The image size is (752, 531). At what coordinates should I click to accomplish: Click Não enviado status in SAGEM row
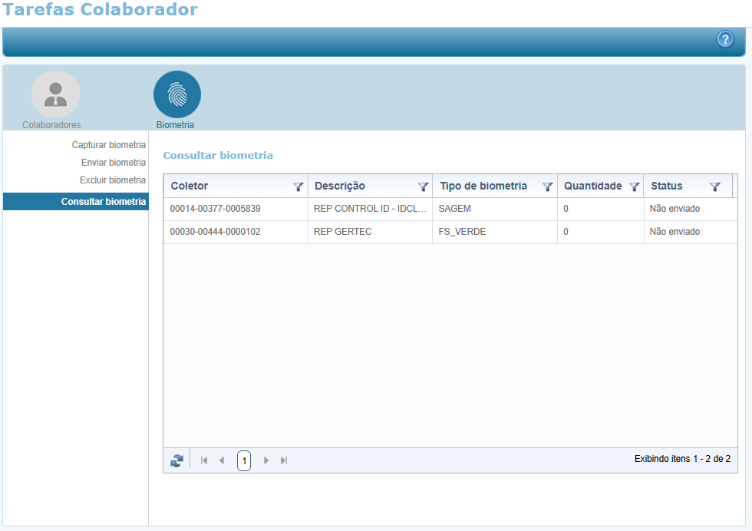(691, 209)
